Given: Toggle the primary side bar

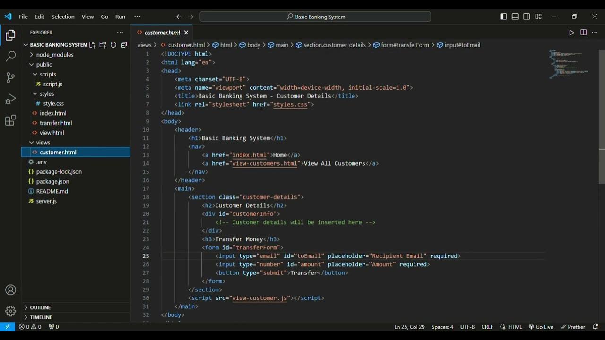Looking at the screenshot, I should [x=503, y=17].
